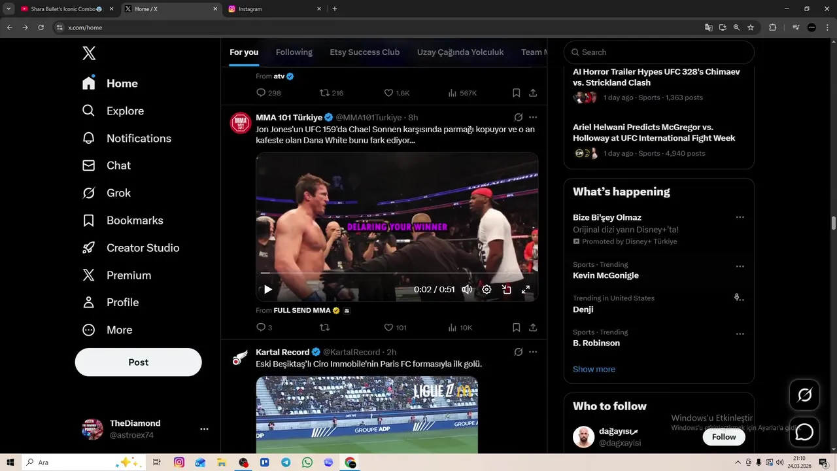Bookmark the MMA 101 Türkiye post
This screenshot has width=837, height=471.
click(516, 328)
